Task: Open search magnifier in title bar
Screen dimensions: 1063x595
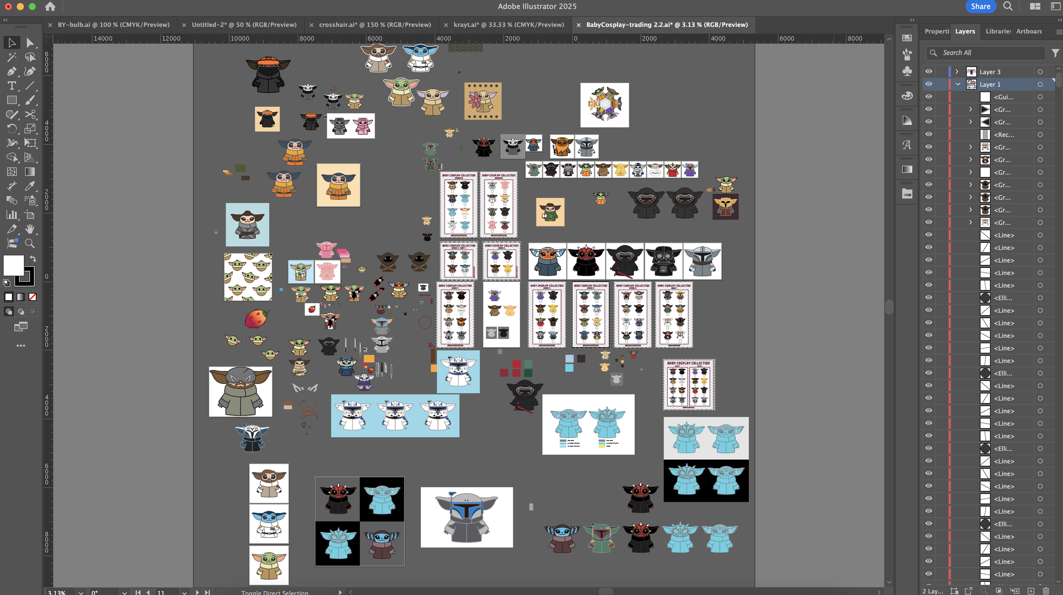Action: click(1008, 6)
